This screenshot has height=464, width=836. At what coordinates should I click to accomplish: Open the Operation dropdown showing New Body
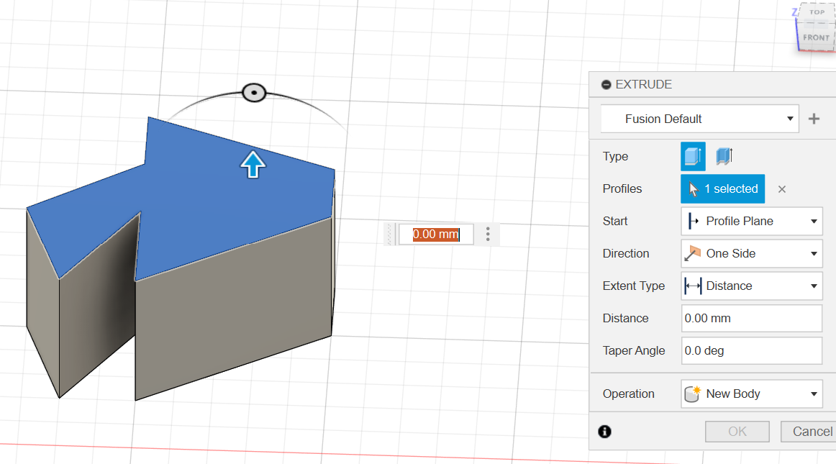point(751,394)
